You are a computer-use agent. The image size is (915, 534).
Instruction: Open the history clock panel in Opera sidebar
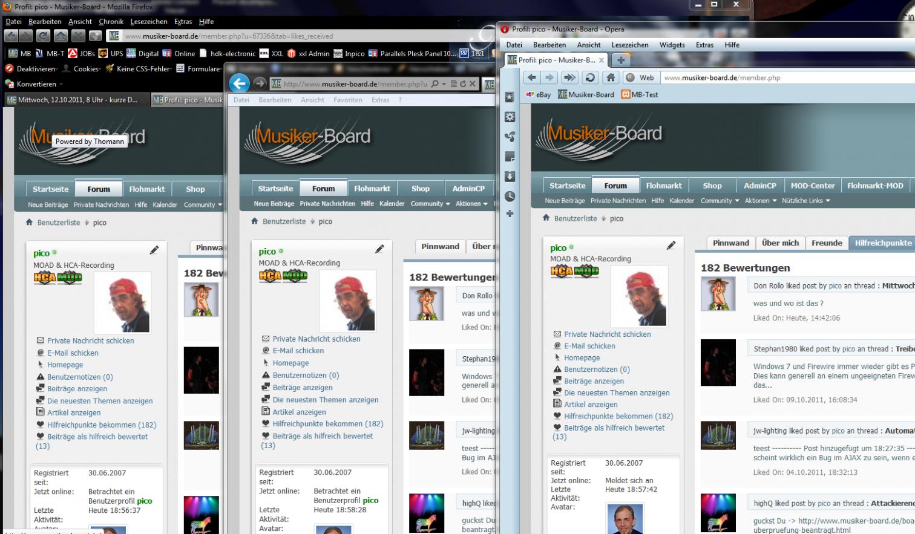coord(510,197)
